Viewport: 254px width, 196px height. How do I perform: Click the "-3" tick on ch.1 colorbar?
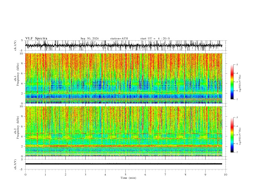236,64
